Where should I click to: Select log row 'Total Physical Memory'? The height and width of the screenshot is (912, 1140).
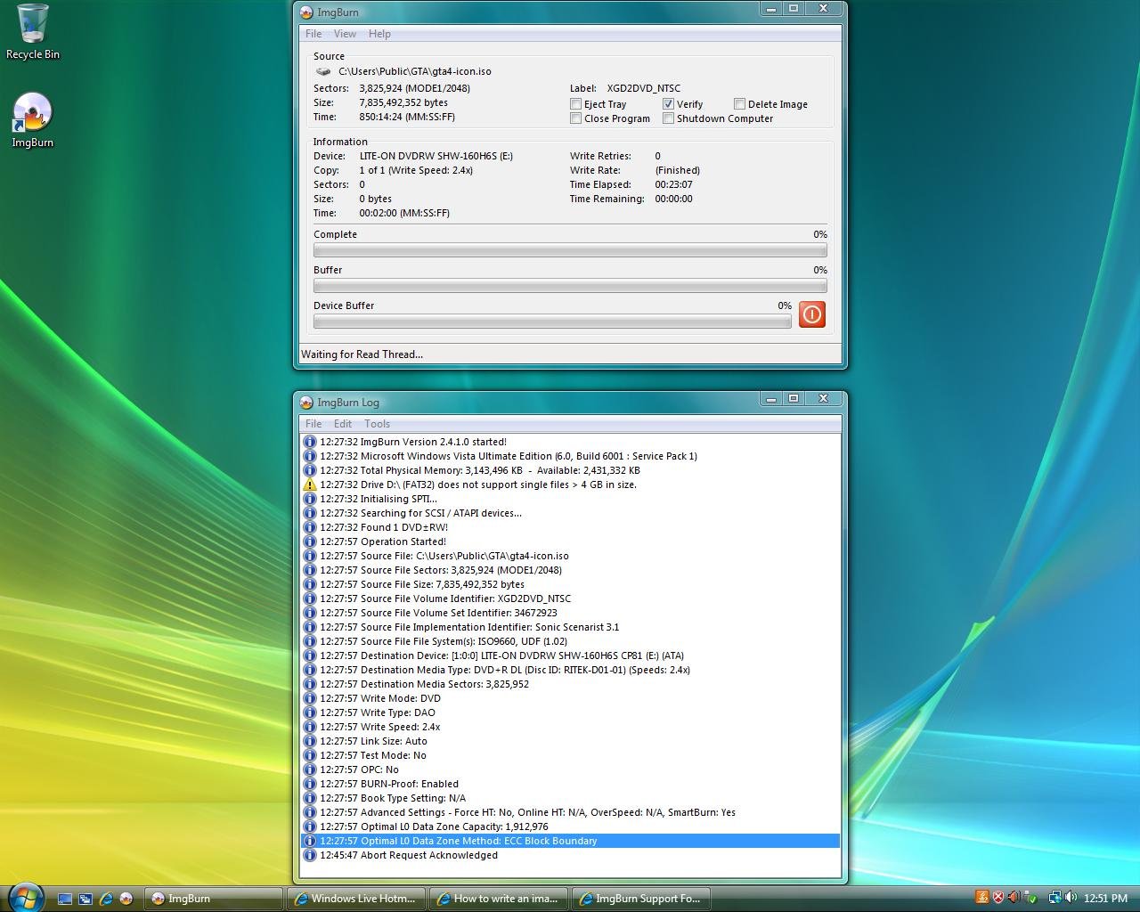click(570, 470)
